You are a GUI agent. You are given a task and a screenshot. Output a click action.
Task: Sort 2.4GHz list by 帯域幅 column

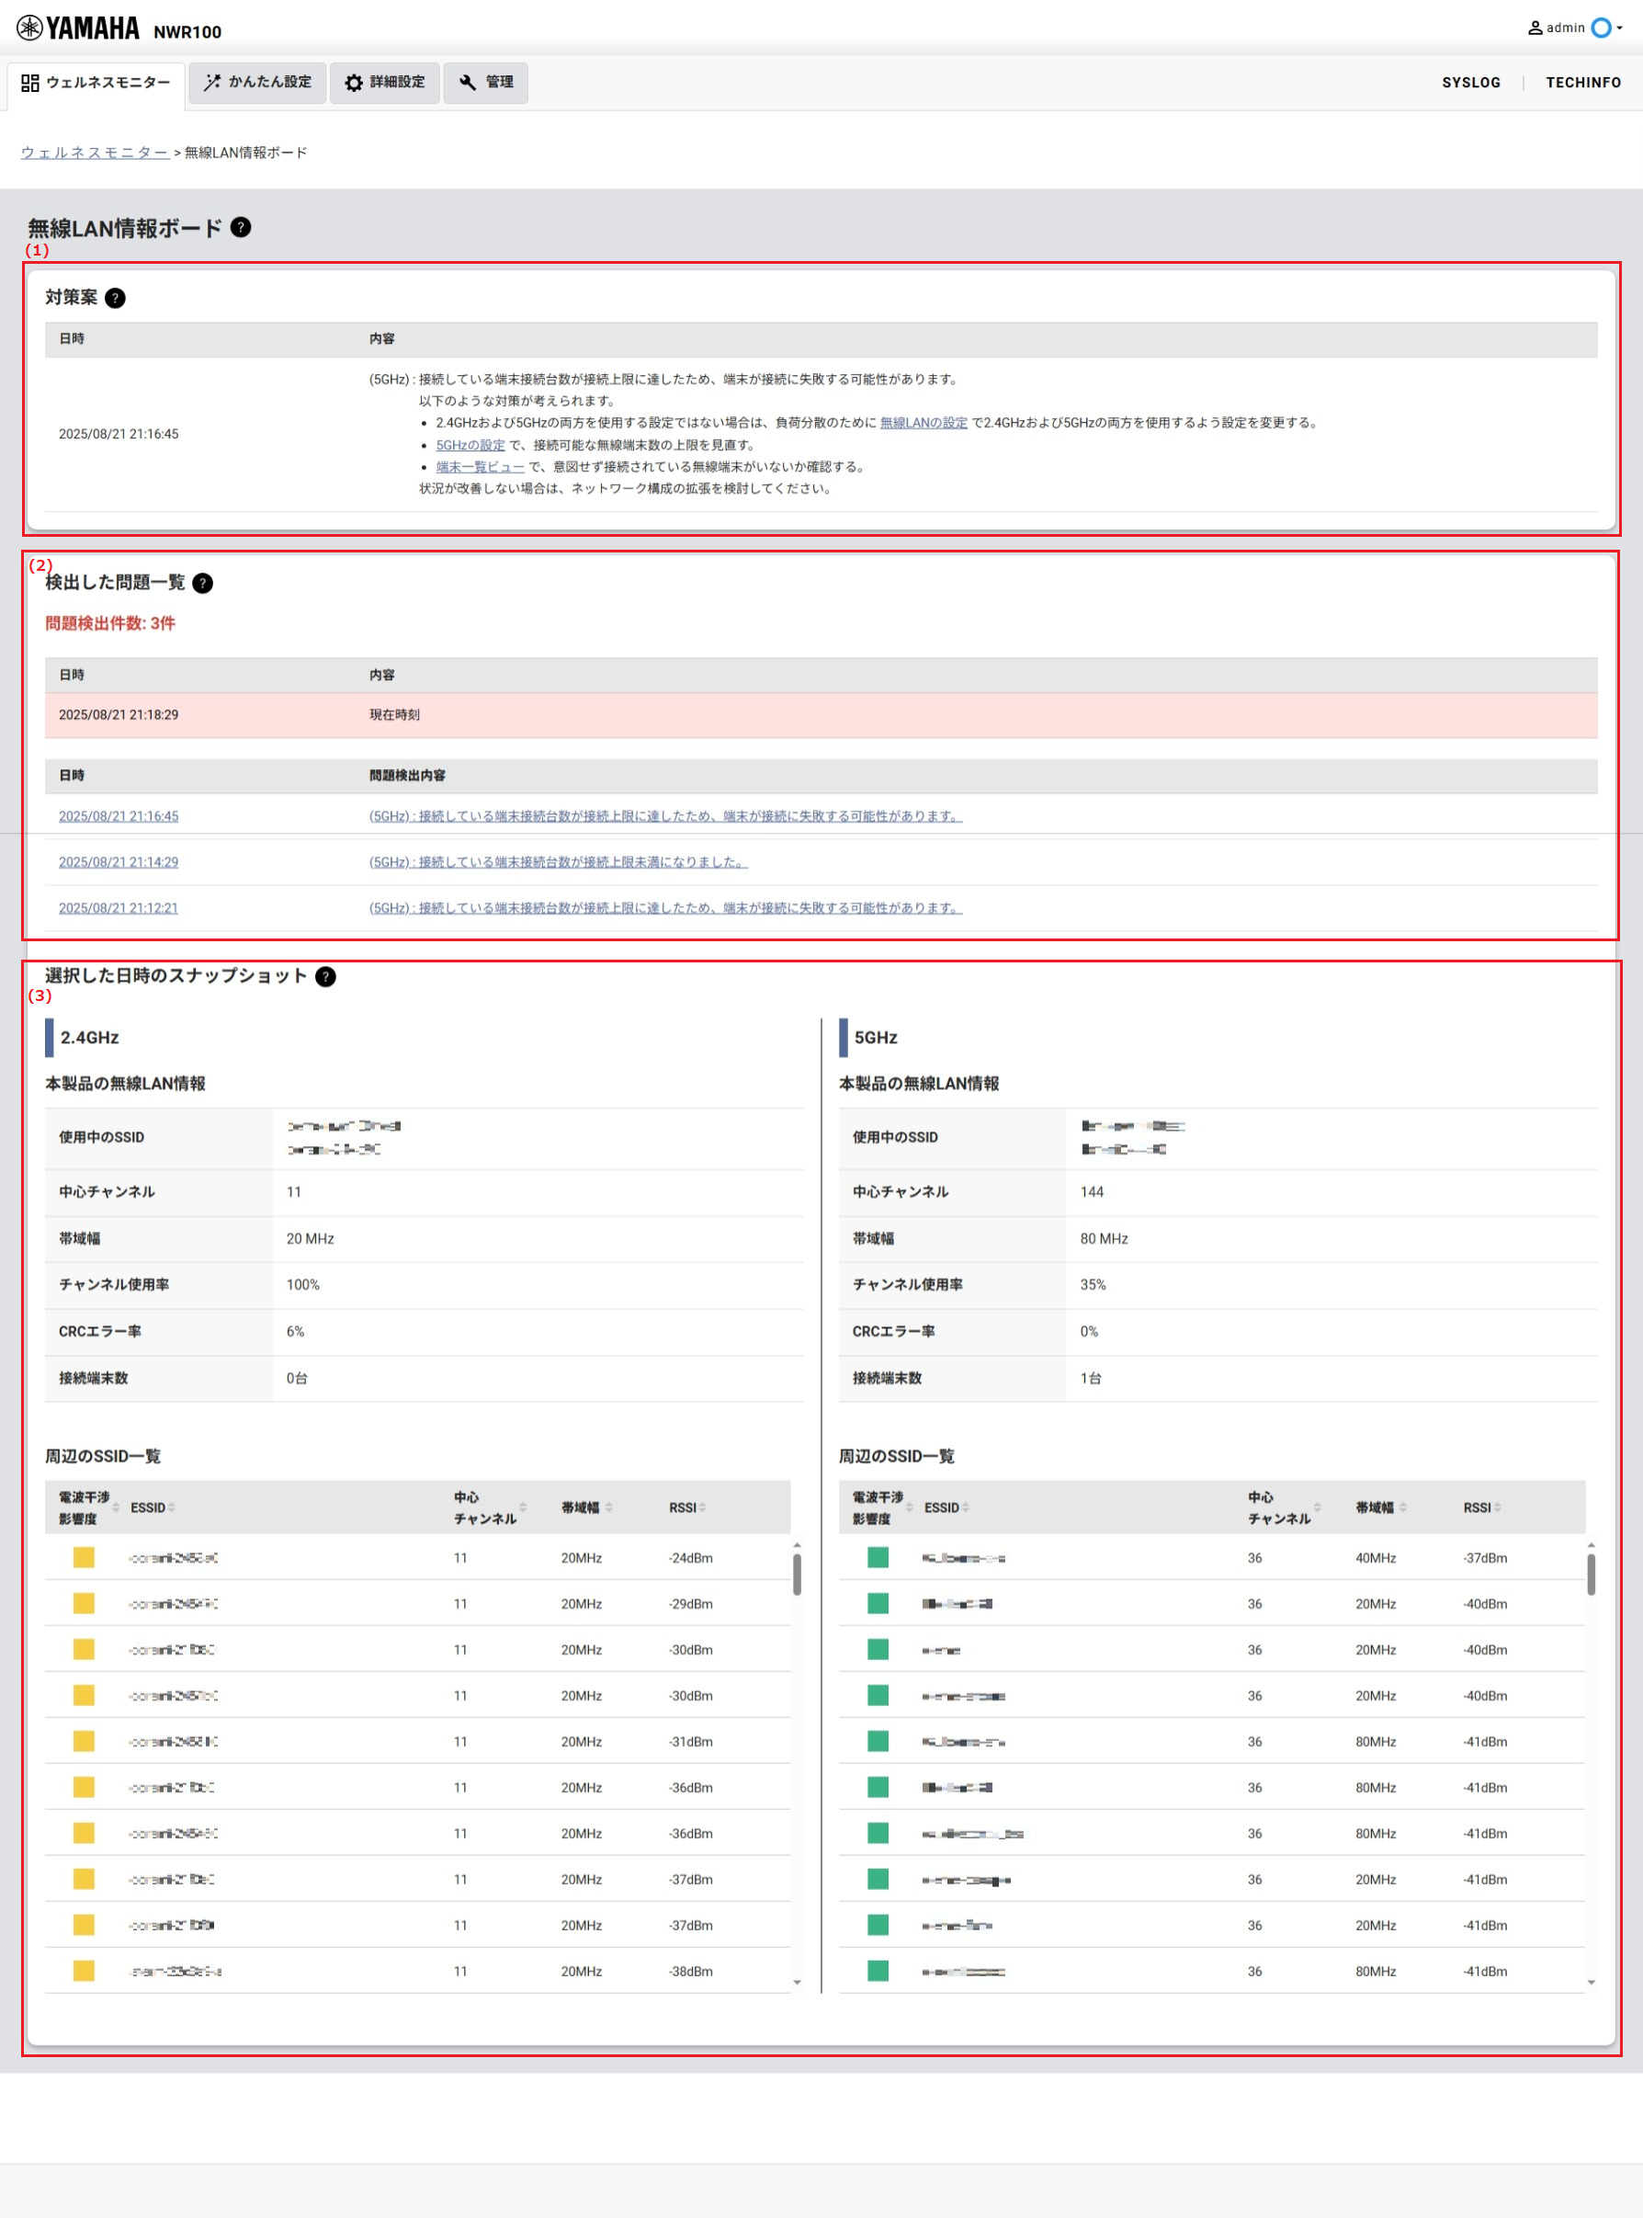point(587,1507)
